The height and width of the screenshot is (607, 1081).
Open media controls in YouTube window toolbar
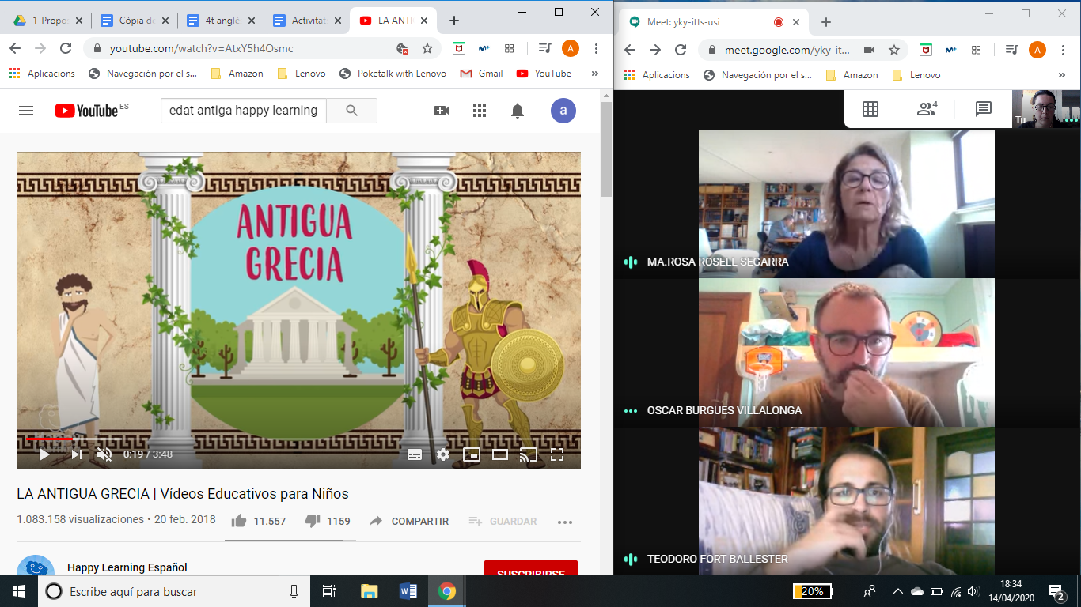[x=544, y=49]
